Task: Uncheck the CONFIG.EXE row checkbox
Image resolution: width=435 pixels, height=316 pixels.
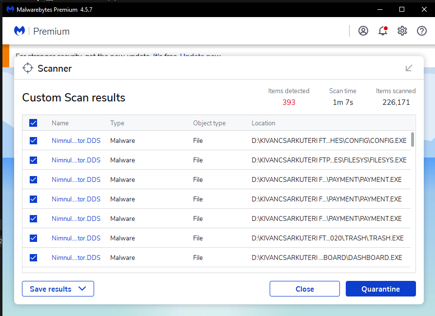Action: tap(33, 140)
